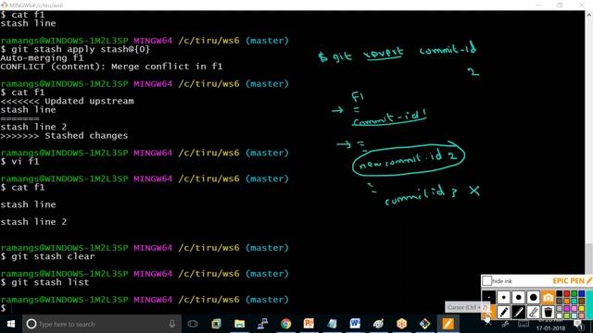Image resolution: width=593 pixels, height=333 pixels.
Task: Pick the black color swatch
Action: (560, 293)
